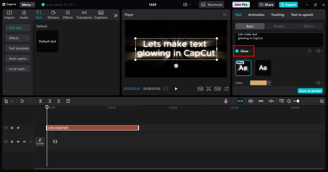The width and height of the screenshot is (328, 172).
Task: Open selection tool dropdown arrow
Action: [12, 101]
